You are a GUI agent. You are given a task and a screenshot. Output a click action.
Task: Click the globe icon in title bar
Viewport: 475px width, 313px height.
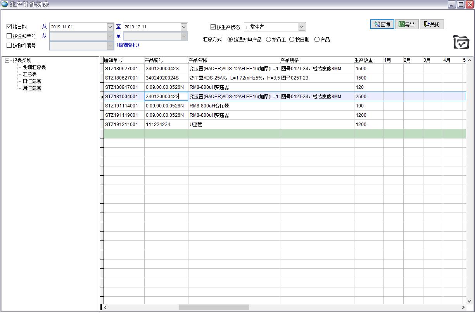point(5,4)
